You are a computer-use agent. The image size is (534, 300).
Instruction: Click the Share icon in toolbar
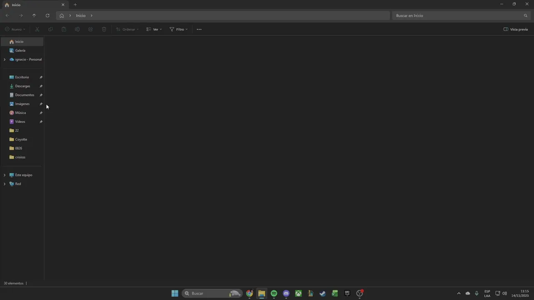[x=91, y=29]
